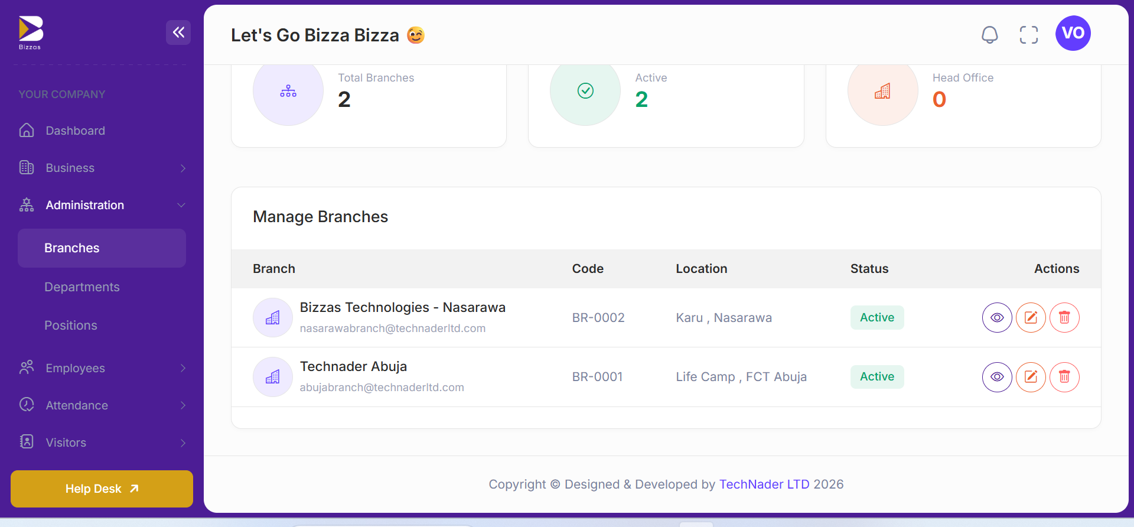Expand the Attendance sidebar menu
The width and height of the screenshot is (1134, 527).
[102, 405]
